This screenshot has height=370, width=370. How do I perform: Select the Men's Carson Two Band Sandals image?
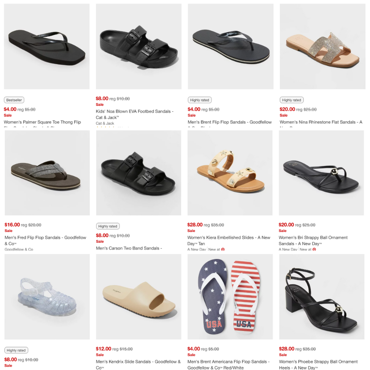pos(138,173)
